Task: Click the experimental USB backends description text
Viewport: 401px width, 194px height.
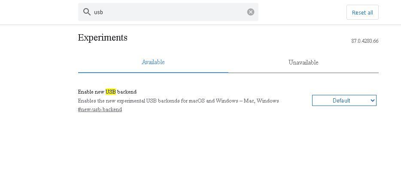Action: (x=165, y=100)
